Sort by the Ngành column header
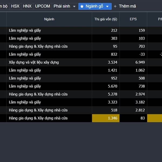162x162 pixels. tap(49, 19)
